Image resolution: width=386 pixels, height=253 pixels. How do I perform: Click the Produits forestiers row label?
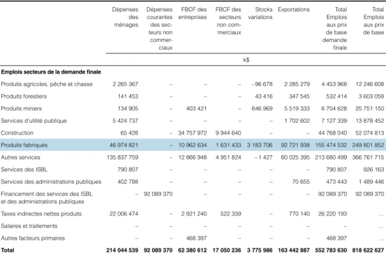(24, 96)
